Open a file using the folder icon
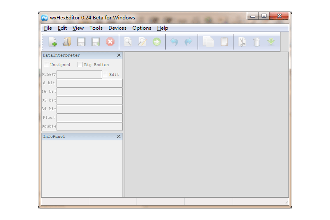Screen dimensions: 330x220 67,42
